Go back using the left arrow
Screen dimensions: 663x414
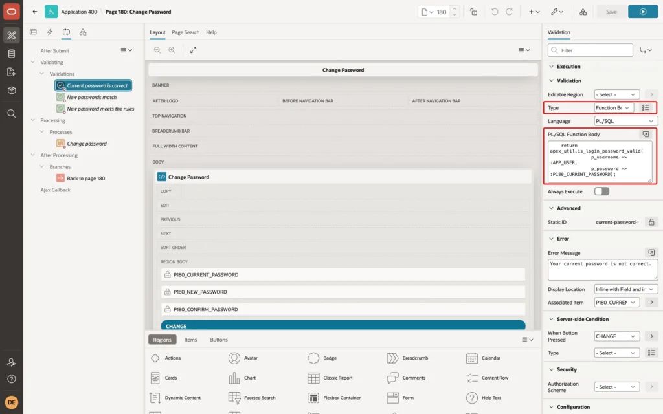pos(35,12)
